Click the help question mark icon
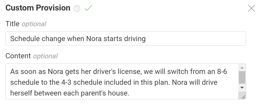This screenshot has height=104, width=259. (77, 8)
